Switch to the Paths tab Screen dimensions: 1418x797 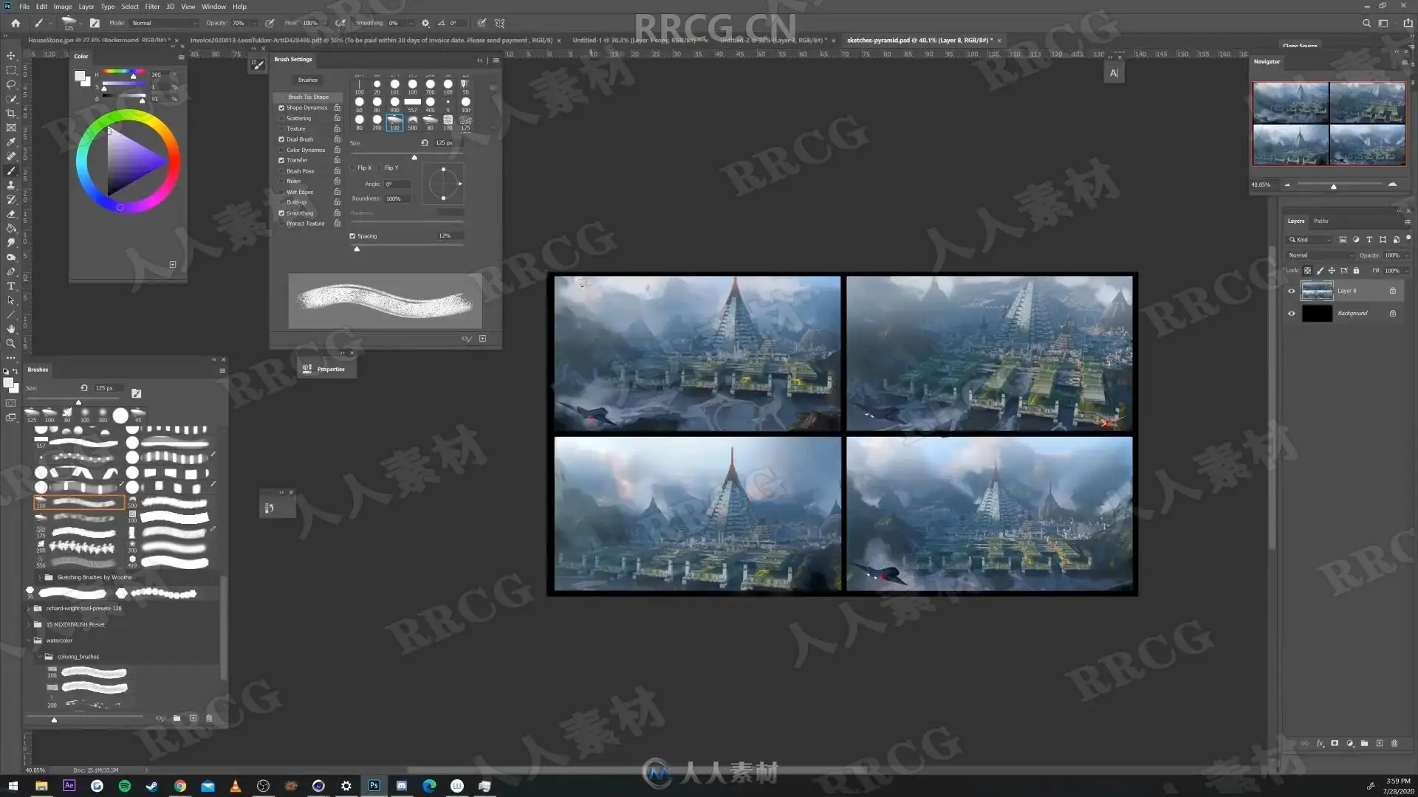(1321, 221)
